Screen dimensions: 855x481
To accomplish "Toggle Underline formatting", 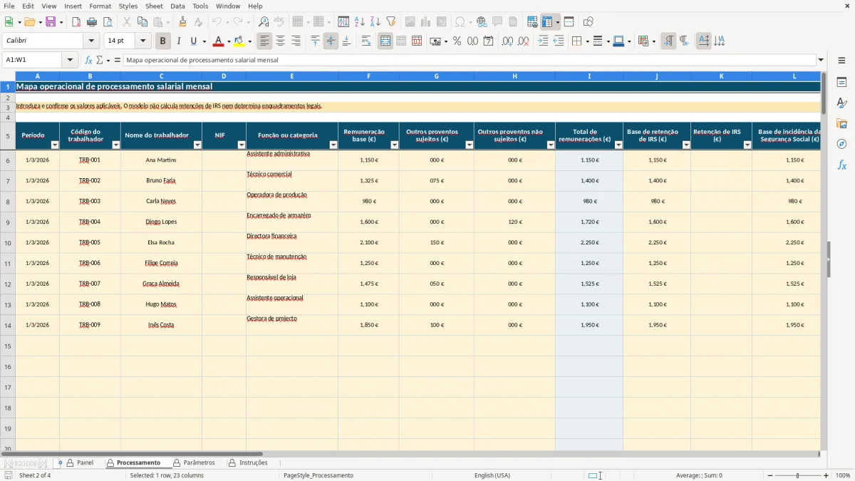I will pyautogui.click(x=193, y=41).
